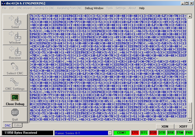The width and height of the screenshot is (195, 137).
Task: Click the Send to CNC icon
Action: coord(15,20)
